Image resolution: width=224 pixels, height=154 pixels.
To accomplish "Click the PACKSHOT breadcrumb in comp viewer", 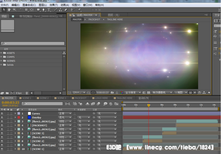I will (94, 19).
